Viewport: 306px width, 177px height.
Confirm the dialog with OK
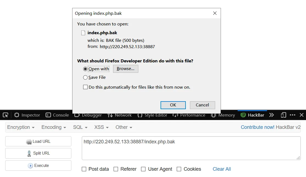click(x=173, y=105)
